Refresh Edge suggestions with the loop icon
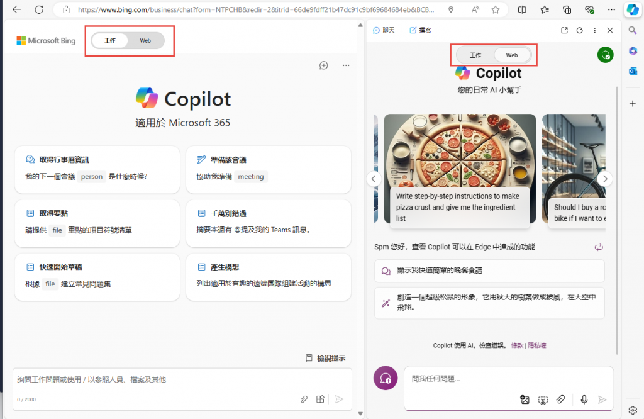644x419 pixels. click(599, 247)
